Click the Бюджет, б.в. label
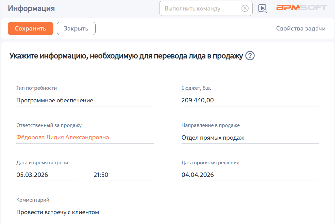The width and height of the screenshot is (335, 224). tap(196, 88)
